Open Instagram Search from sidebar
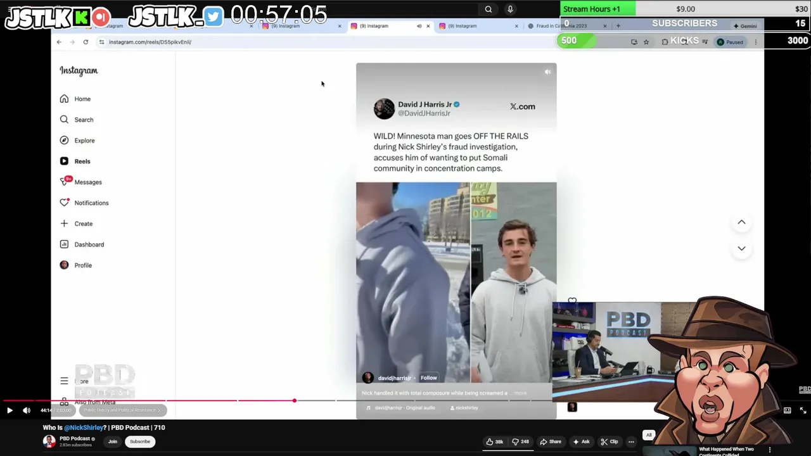 [77, 120]
